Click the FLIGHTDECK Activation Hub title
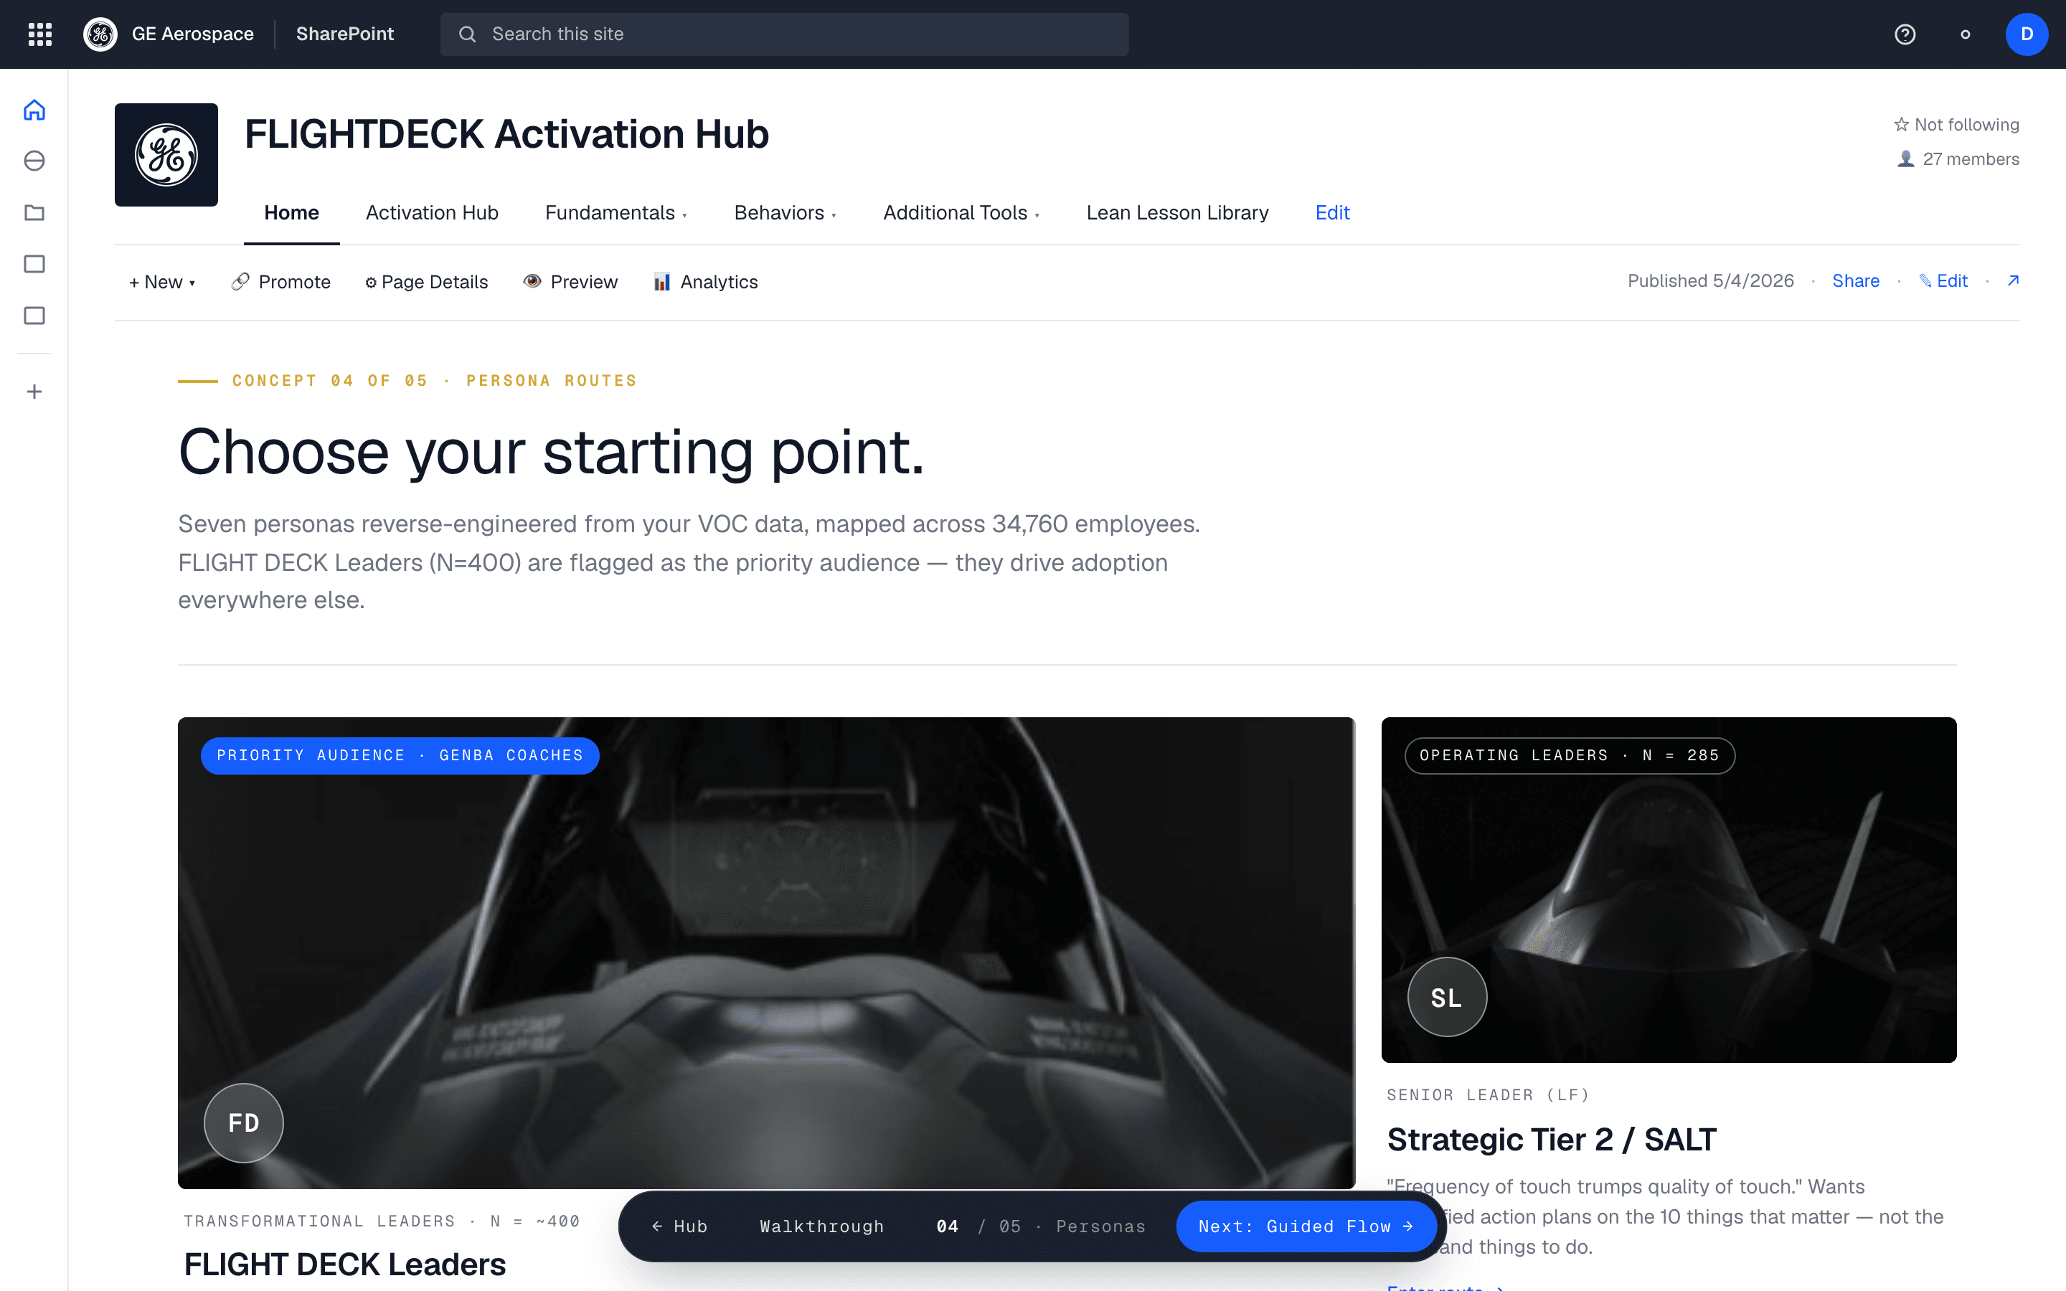The image size is (2066, 1291). 506,134
